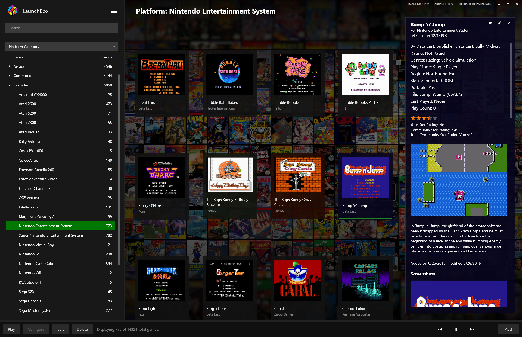Select Nintendo 64 platform

coord(60,254)
